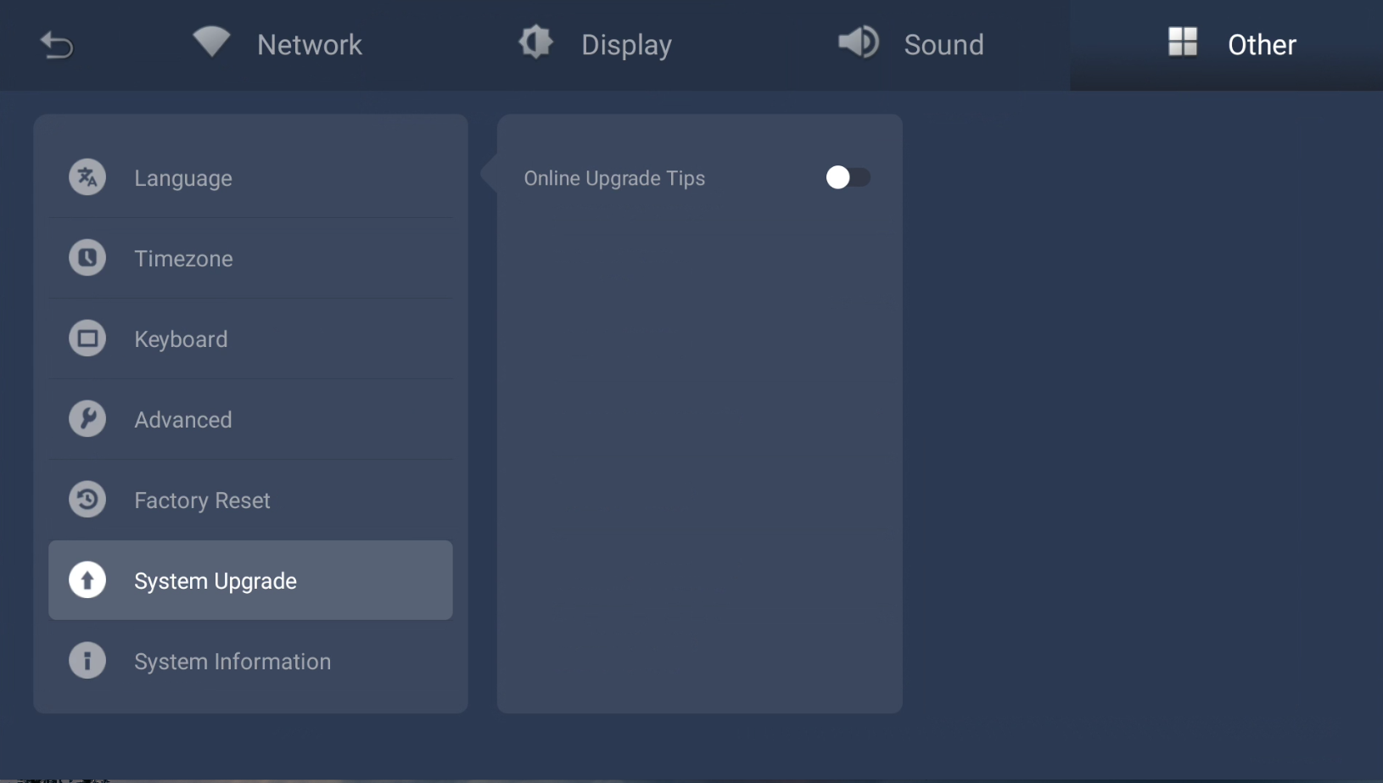Screen dimensions: 1383x783
Task: Click the Online Upgrade Tips label
Action: click(614, 178)
